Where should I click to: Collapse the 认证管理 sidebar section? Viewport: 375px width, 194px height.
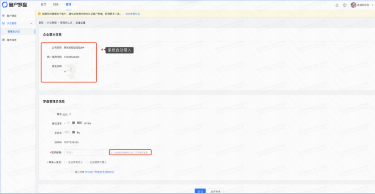tap(31, 23)
